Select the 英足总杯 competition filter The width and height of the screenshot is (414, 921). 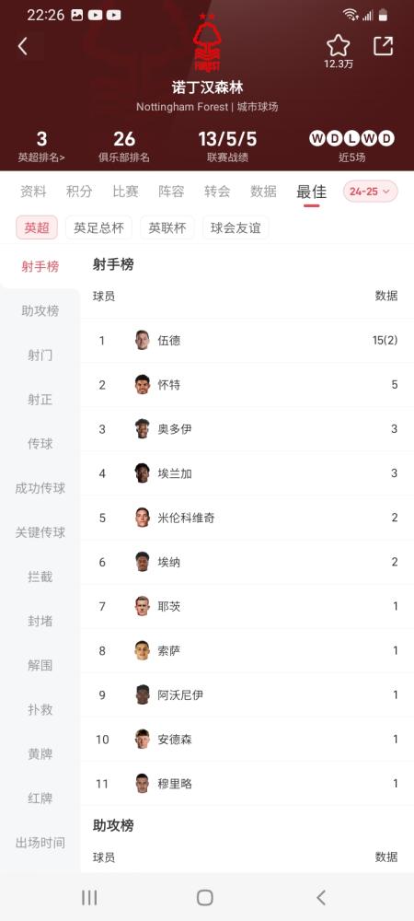[98, 227]
